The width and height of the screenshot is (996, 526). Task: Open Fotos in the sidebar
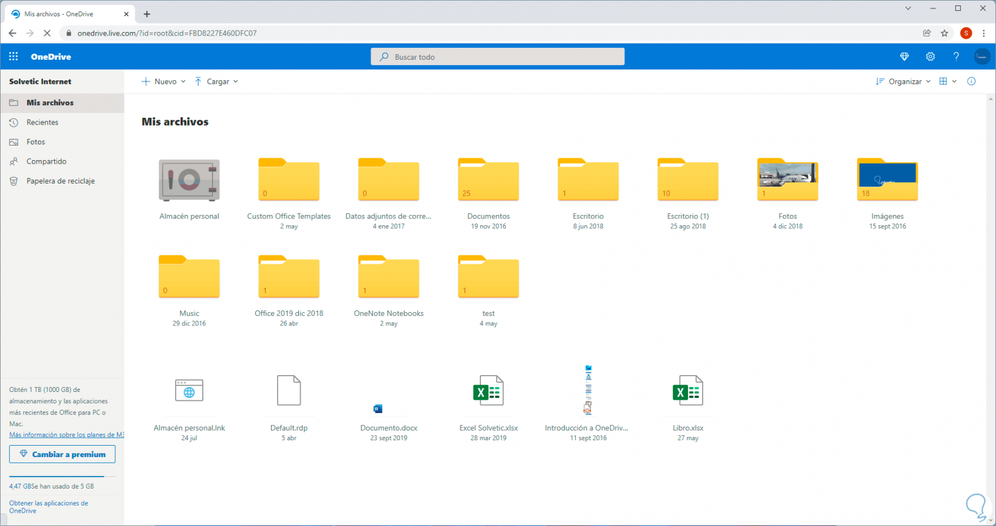(x=62, y=142)
